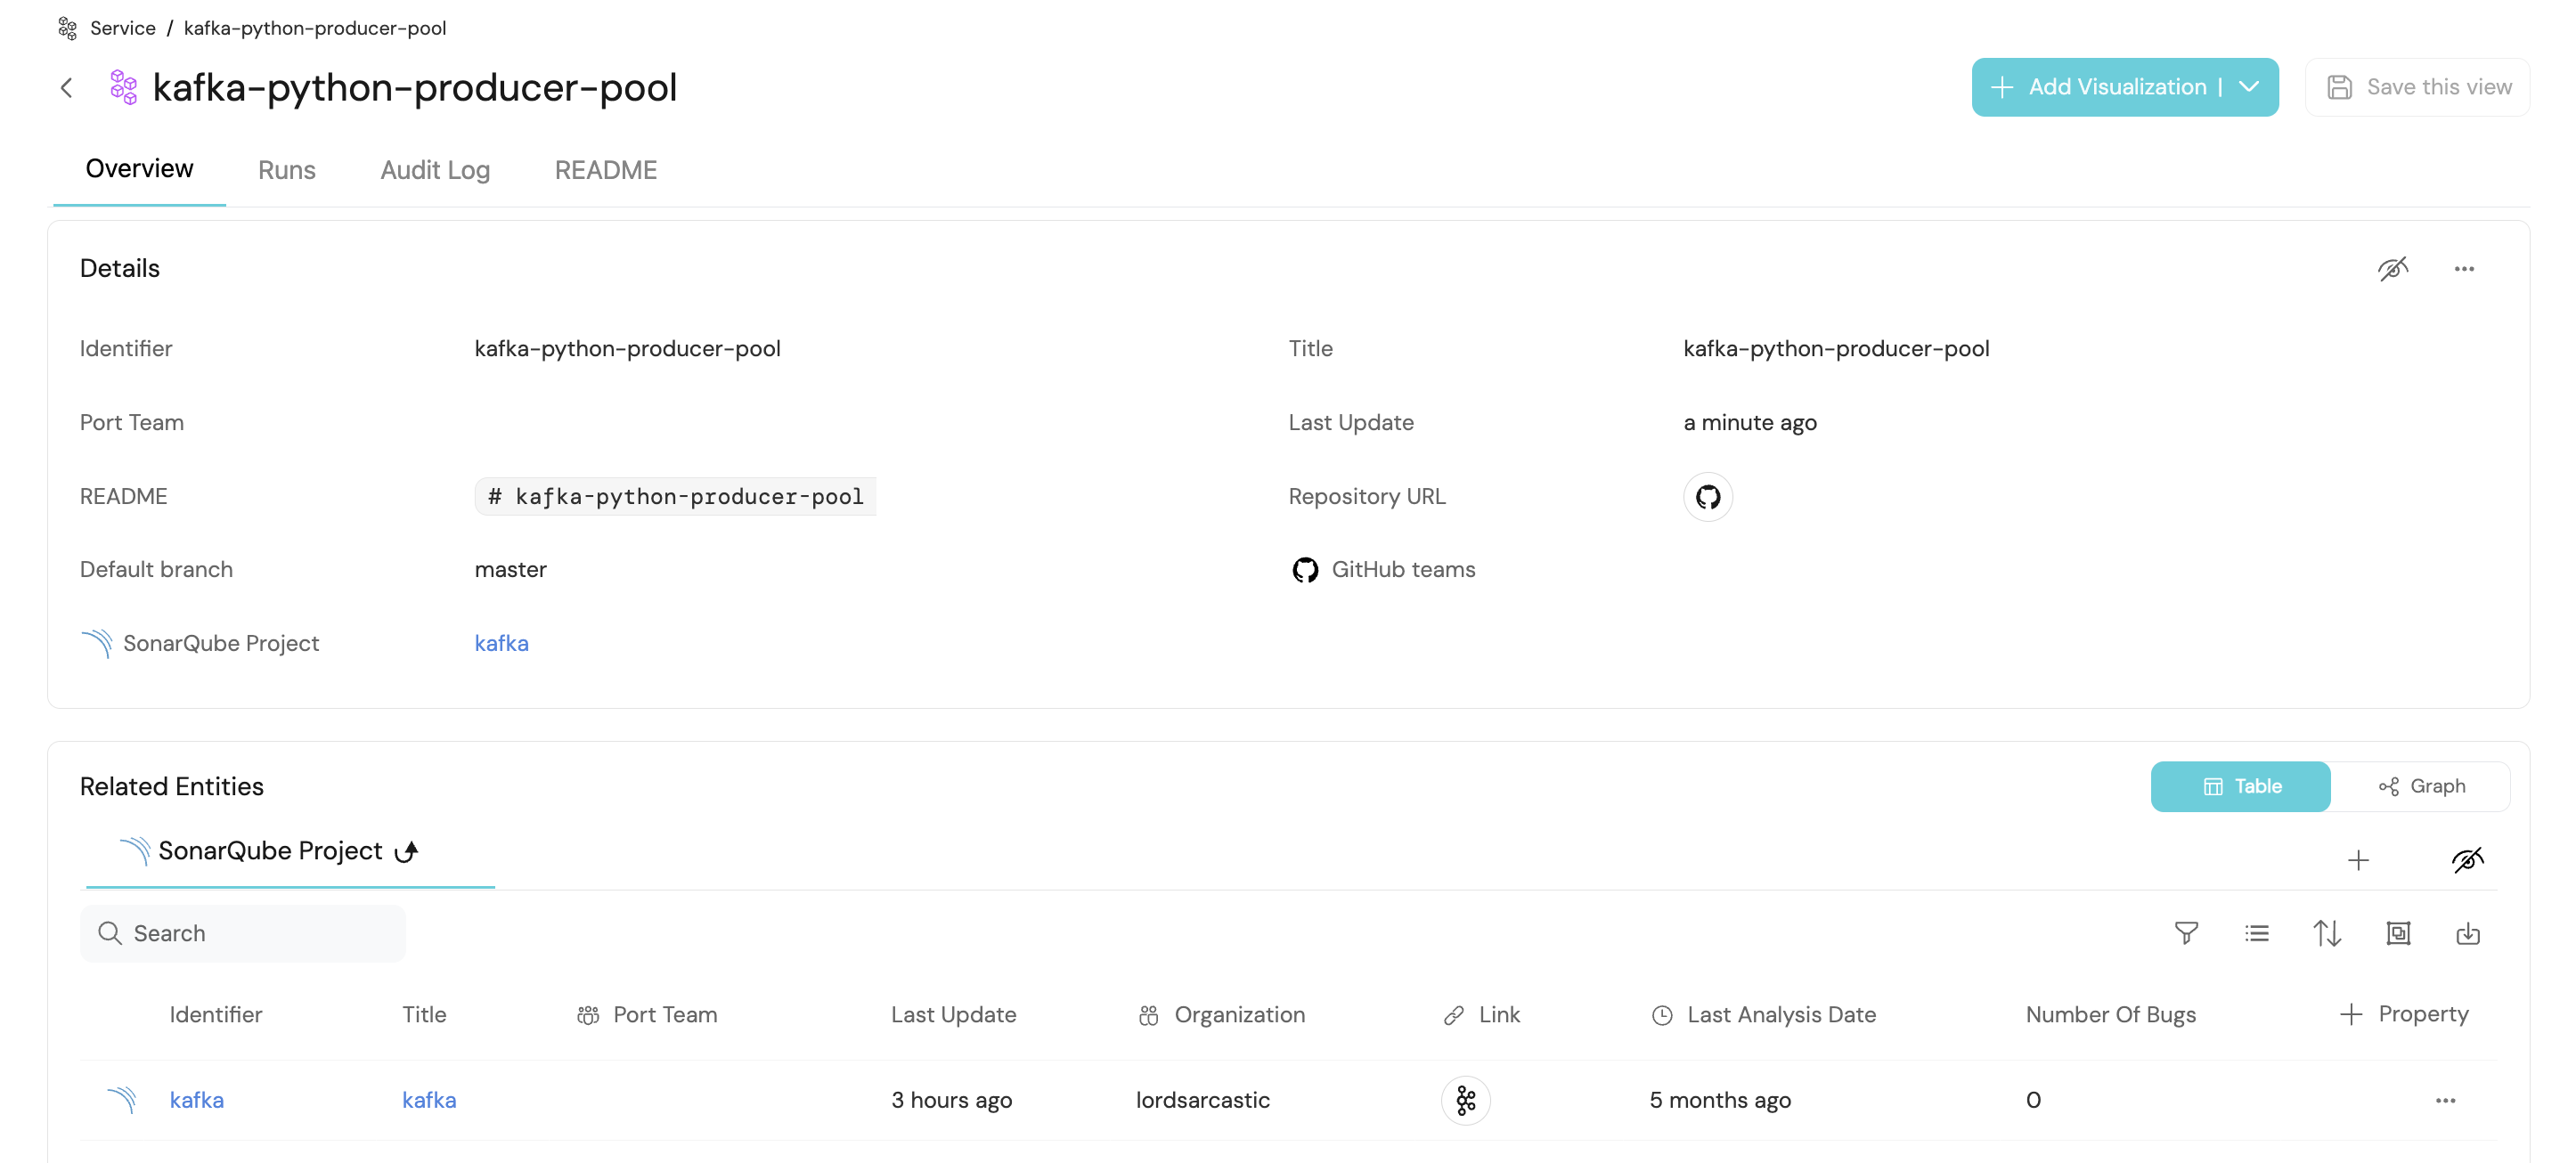Add a new related entities tab
Screen dimensions: 2576x1163
click(2358, 860)
